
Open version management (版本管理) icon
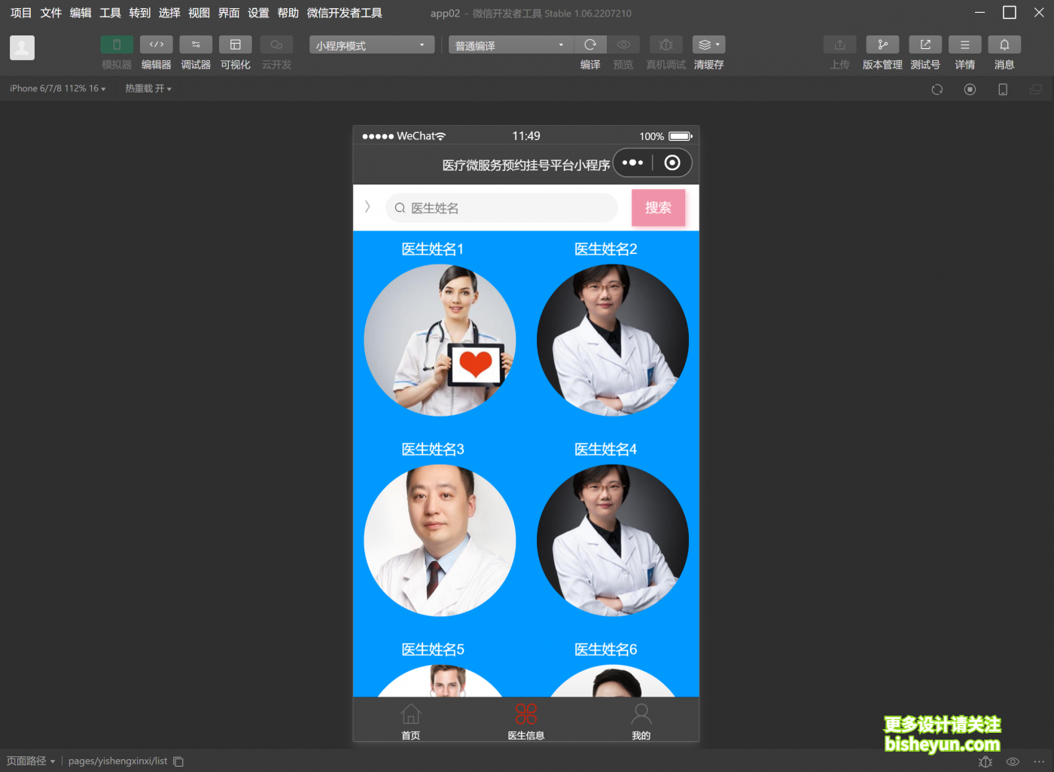882,44
